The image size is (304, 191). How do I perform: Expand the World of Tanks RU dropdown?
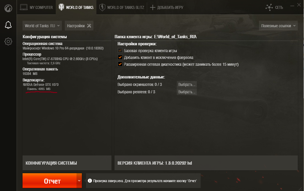42,26
